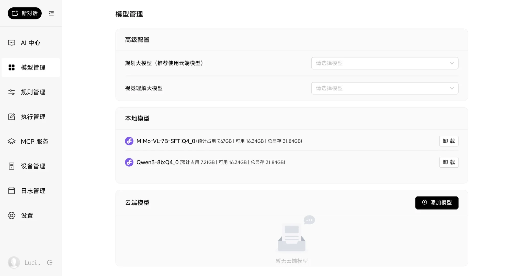Click the 添加模型 button

tap(436, 203)
